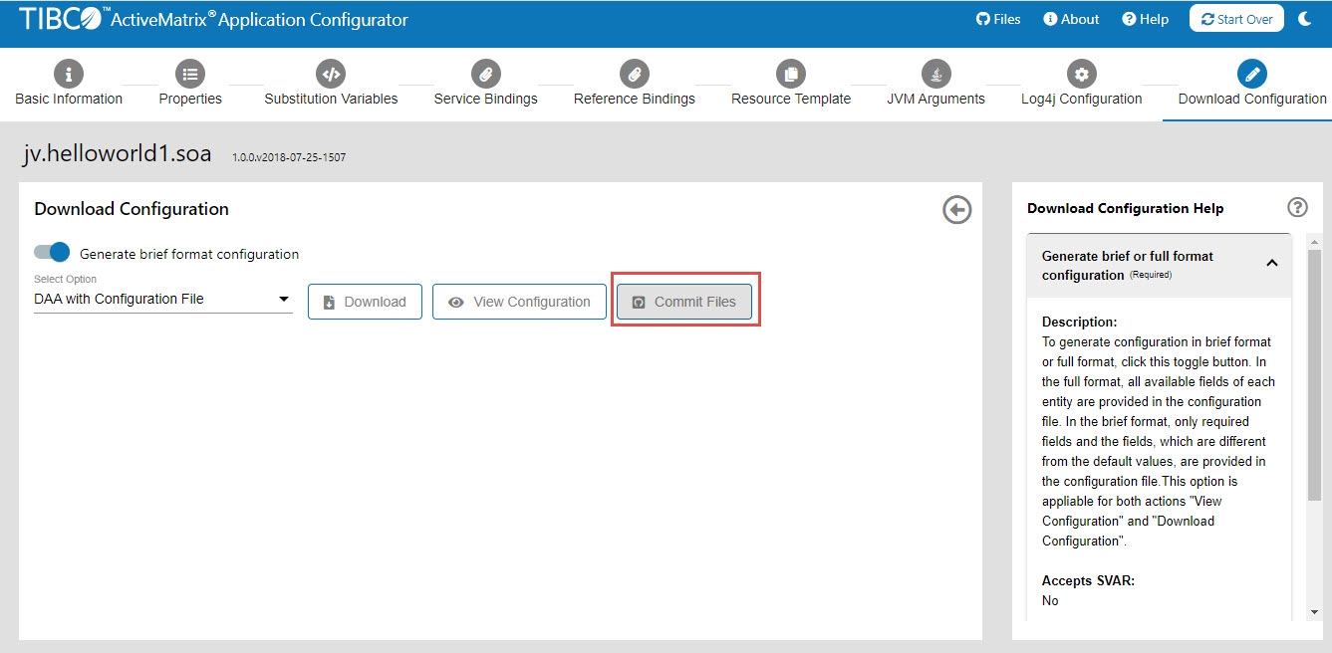Image resolution: width=1332 pixels, height=653 pixels.
Task: Click the Resource Template copy icon
Action: click(791, 74)
